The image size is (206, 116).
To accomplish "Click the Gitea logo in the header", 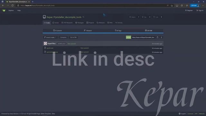I will 4,10.
